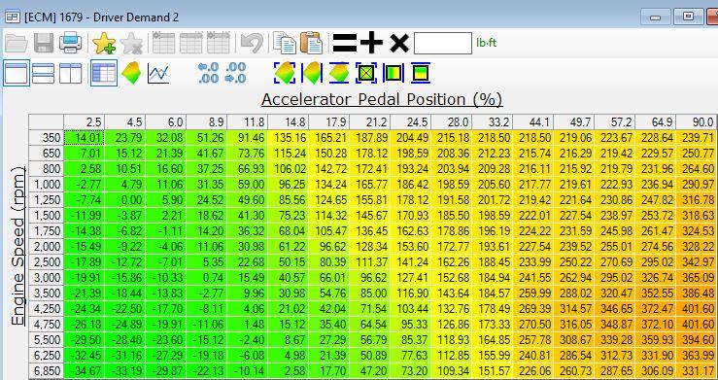Viewport: 718px width, 380px height.
Task: Select the cell with value -34.67
Action: point(85,371)
